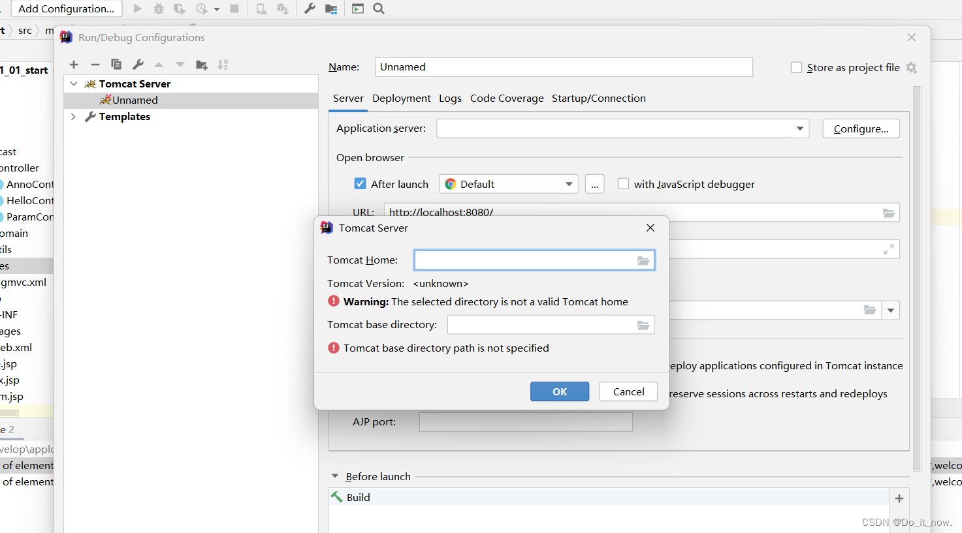Image resolution: width=962 pixels, height=533 pixels.
Task: Click Run with Coverage icon in toolbar
Action: click(x=180, y=8)
